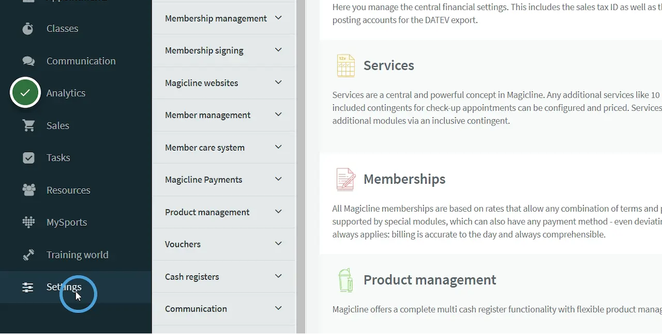
Task: Click the Sales shopping cart icon
Action: 28,126
